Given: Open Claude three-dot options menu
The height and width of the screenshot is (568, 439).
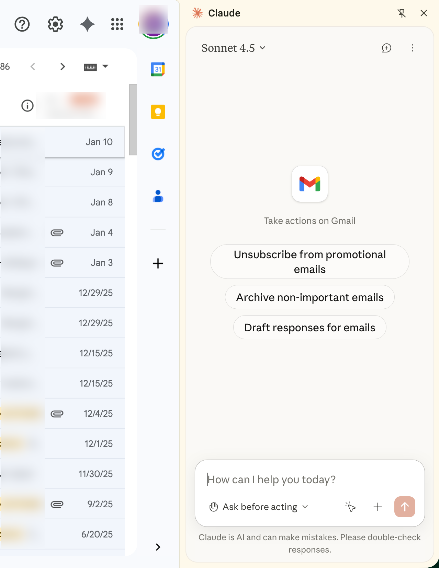Looking at the screenshot, I should coord(413,48).
